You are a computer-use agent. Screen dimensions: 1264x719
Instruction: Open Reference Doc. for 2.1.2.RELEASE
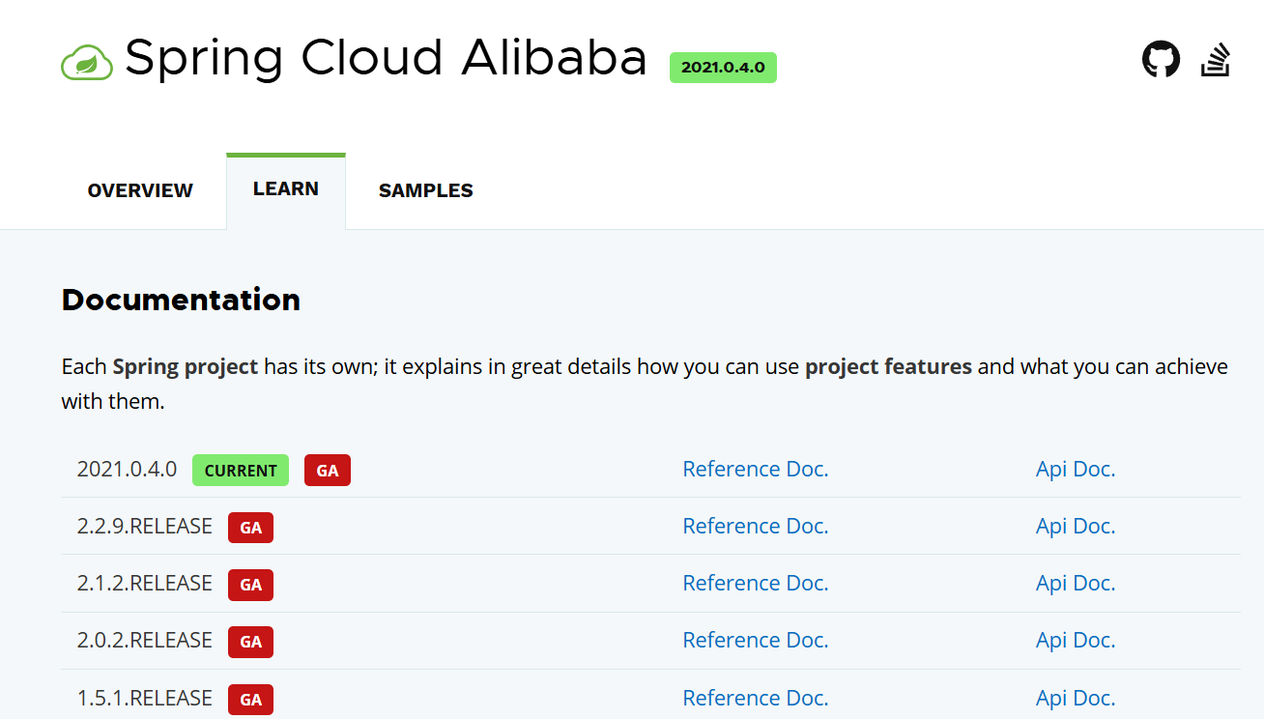point(756,583)
